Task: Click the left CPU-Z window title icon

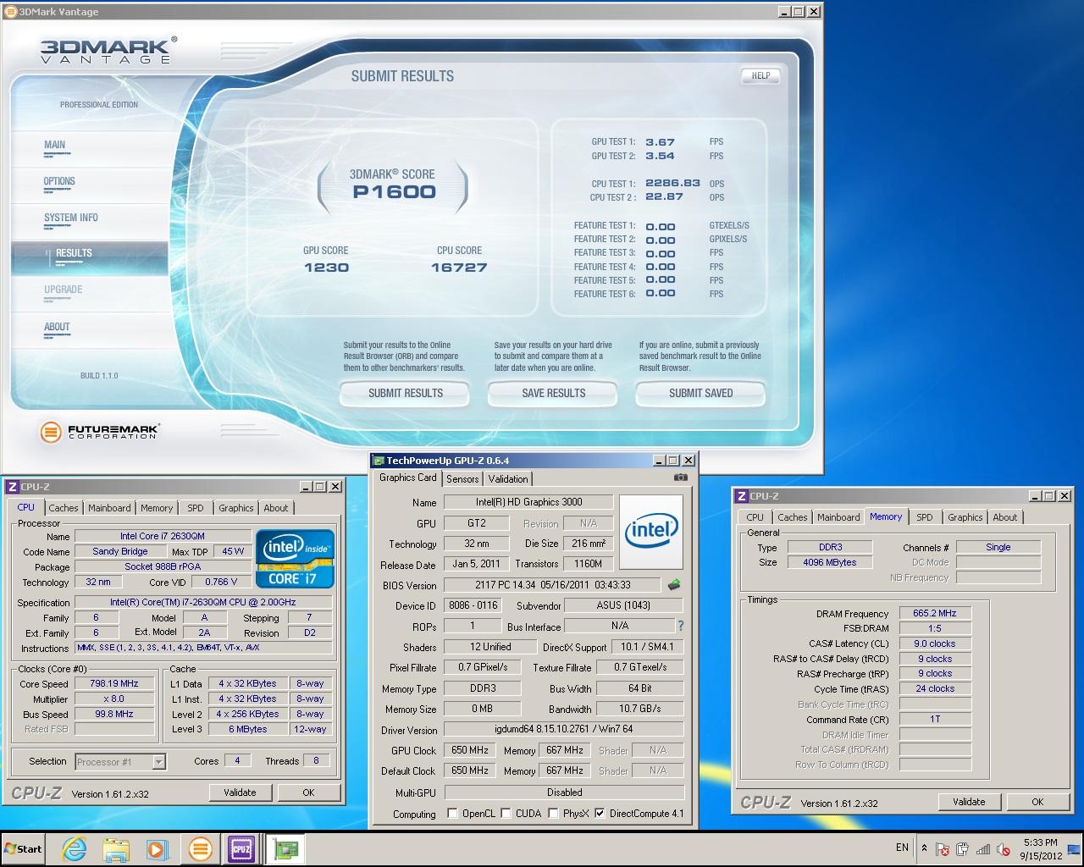Action: 12,487
